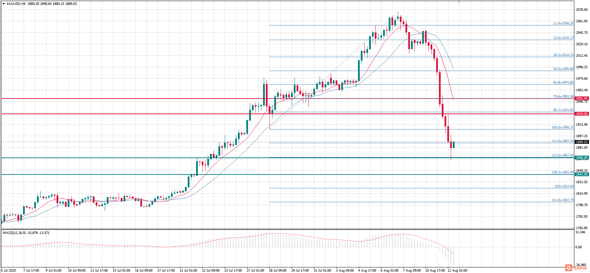Screen dimensions: 590x273
Task: Click the 28 Jul 09:00 time axis label
Action: [x=278, y=271]
